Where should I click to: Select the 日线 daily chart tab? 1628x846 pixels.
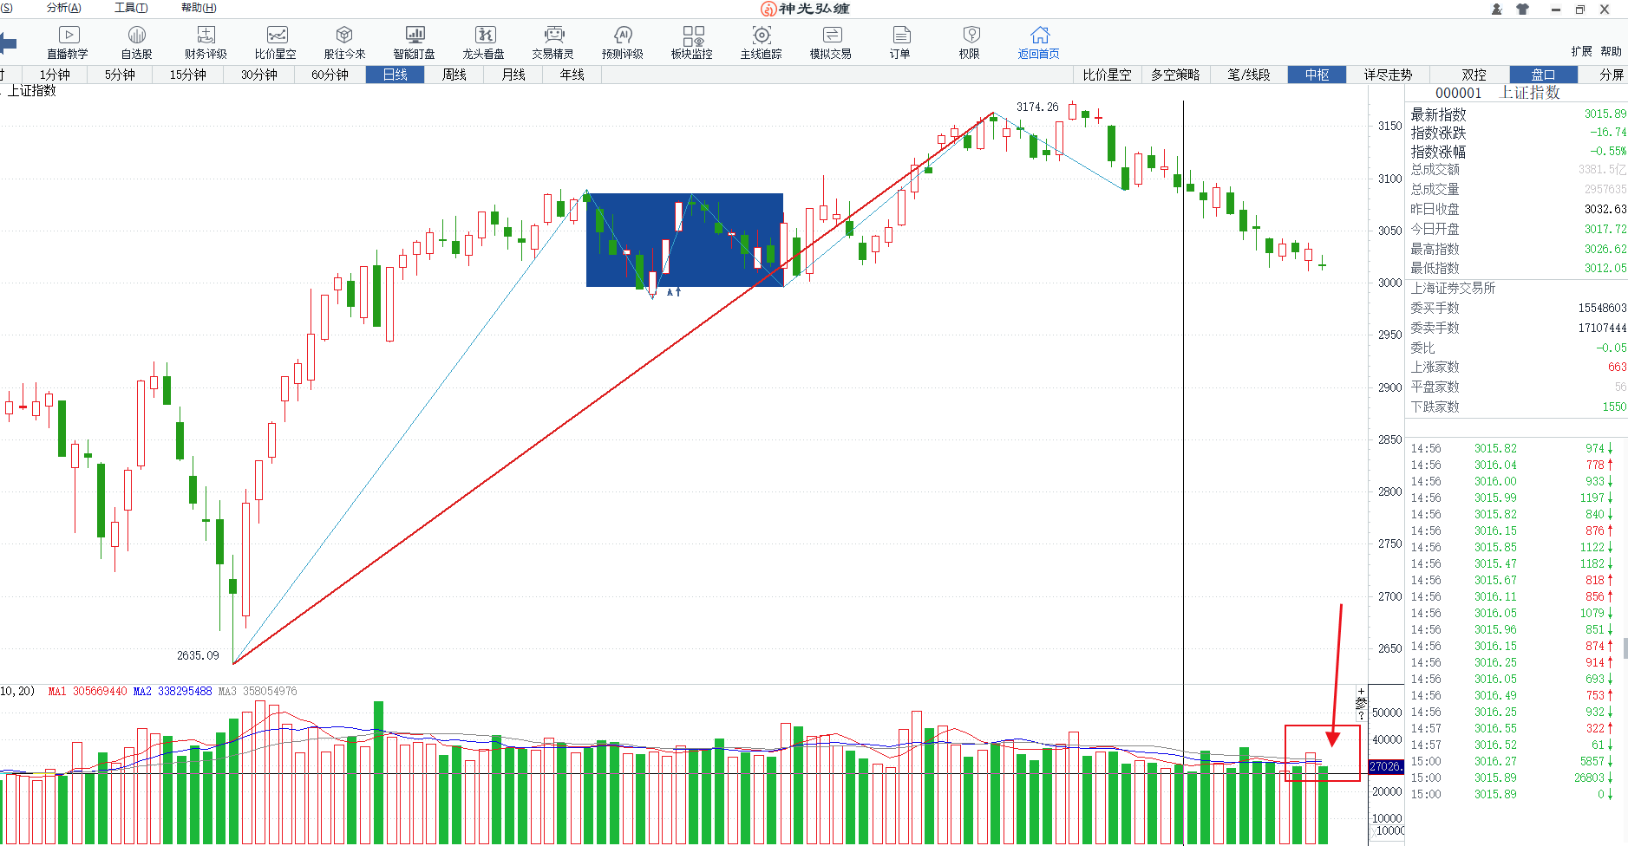pos(395,75)
